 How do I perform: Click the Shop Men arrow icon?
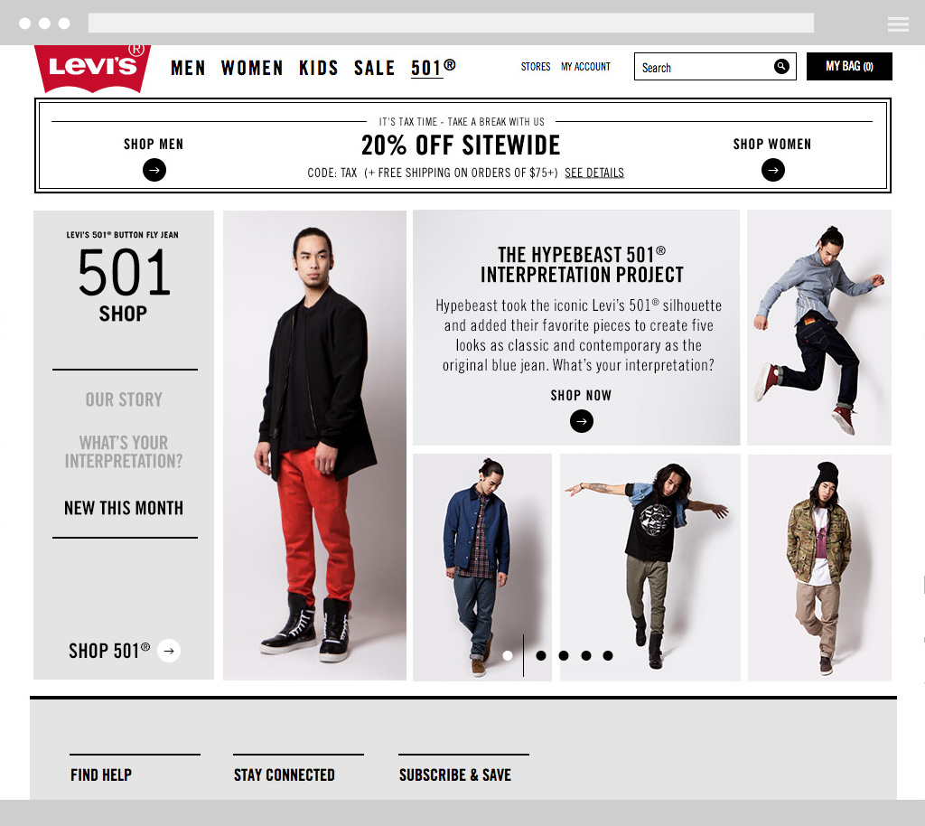coord(154,170)
